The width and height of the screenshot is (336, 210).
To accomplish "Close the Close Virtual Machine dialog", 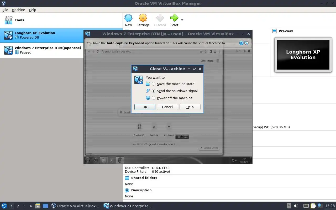I will pos(200,69).
